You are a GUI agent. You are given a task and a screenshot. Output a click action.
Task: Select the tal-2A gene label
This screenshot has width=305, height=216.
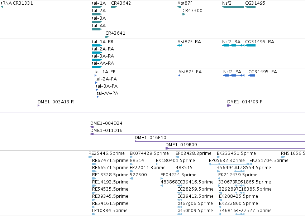(x=99, y=11)
